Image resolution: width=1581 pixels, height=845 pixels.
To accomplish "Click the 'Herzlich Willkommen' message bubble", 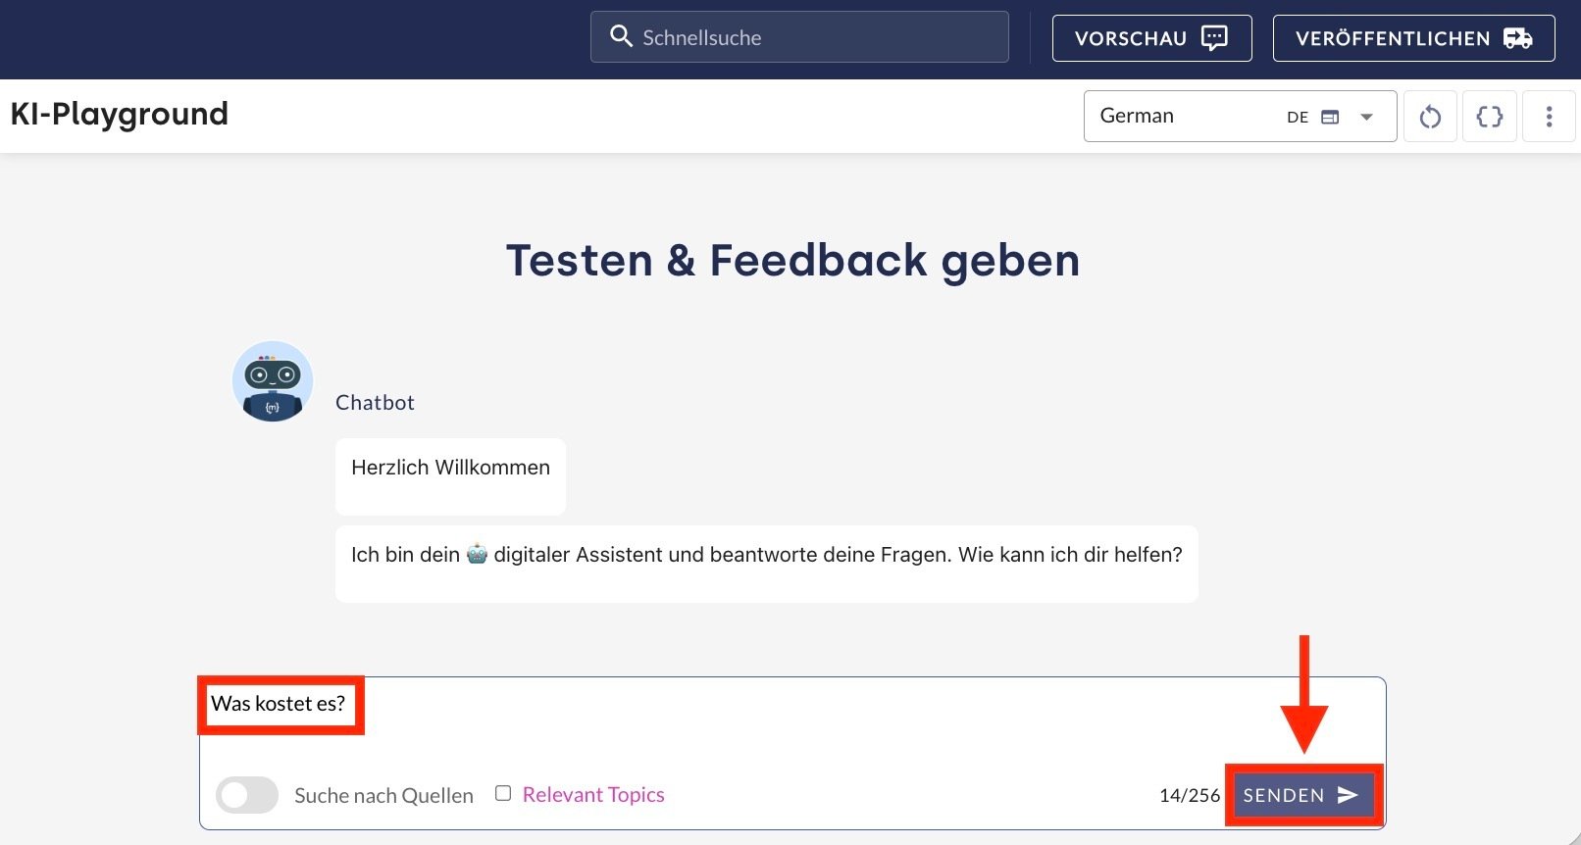I will [x=450, y=475].
